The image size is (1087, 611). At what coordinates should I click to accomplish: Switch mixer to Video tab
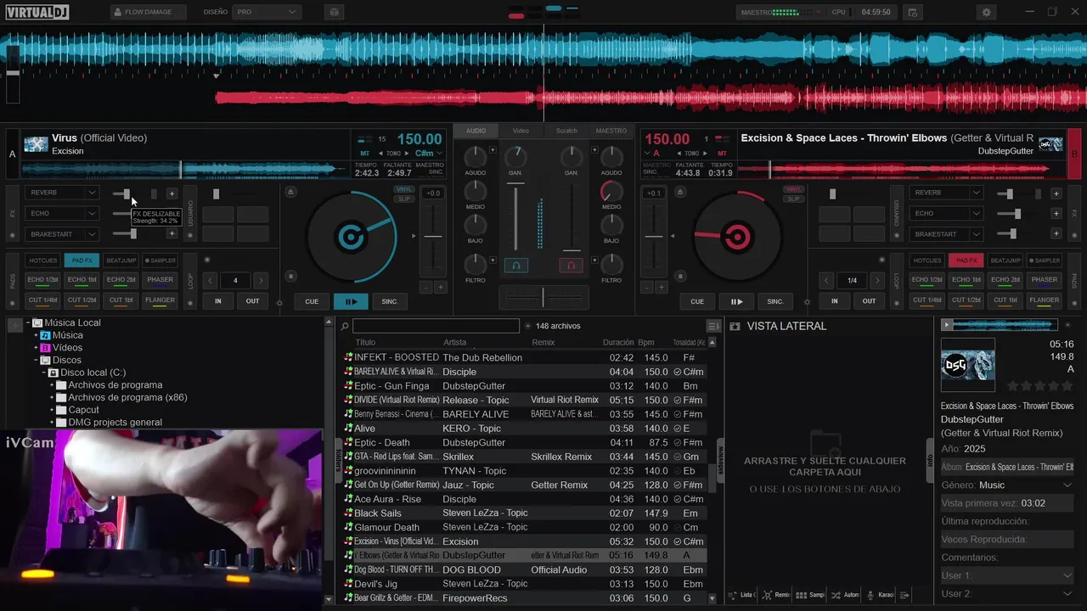pyautogui.click(x=521, y=131)
